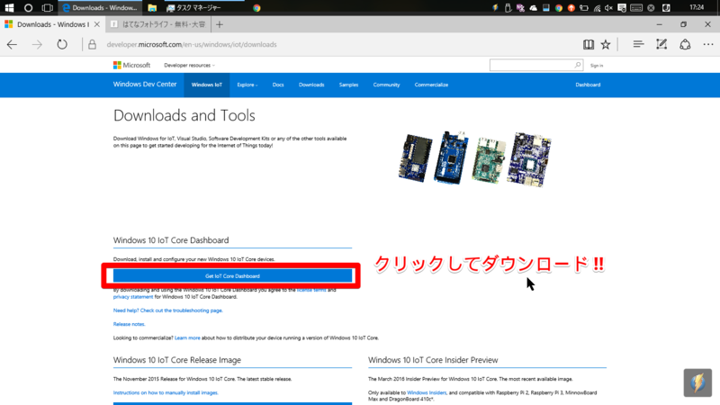This screenshot has height=405, width=720.
Task: Click the lightning bolt floating icon
Action: tap(697, 382)
